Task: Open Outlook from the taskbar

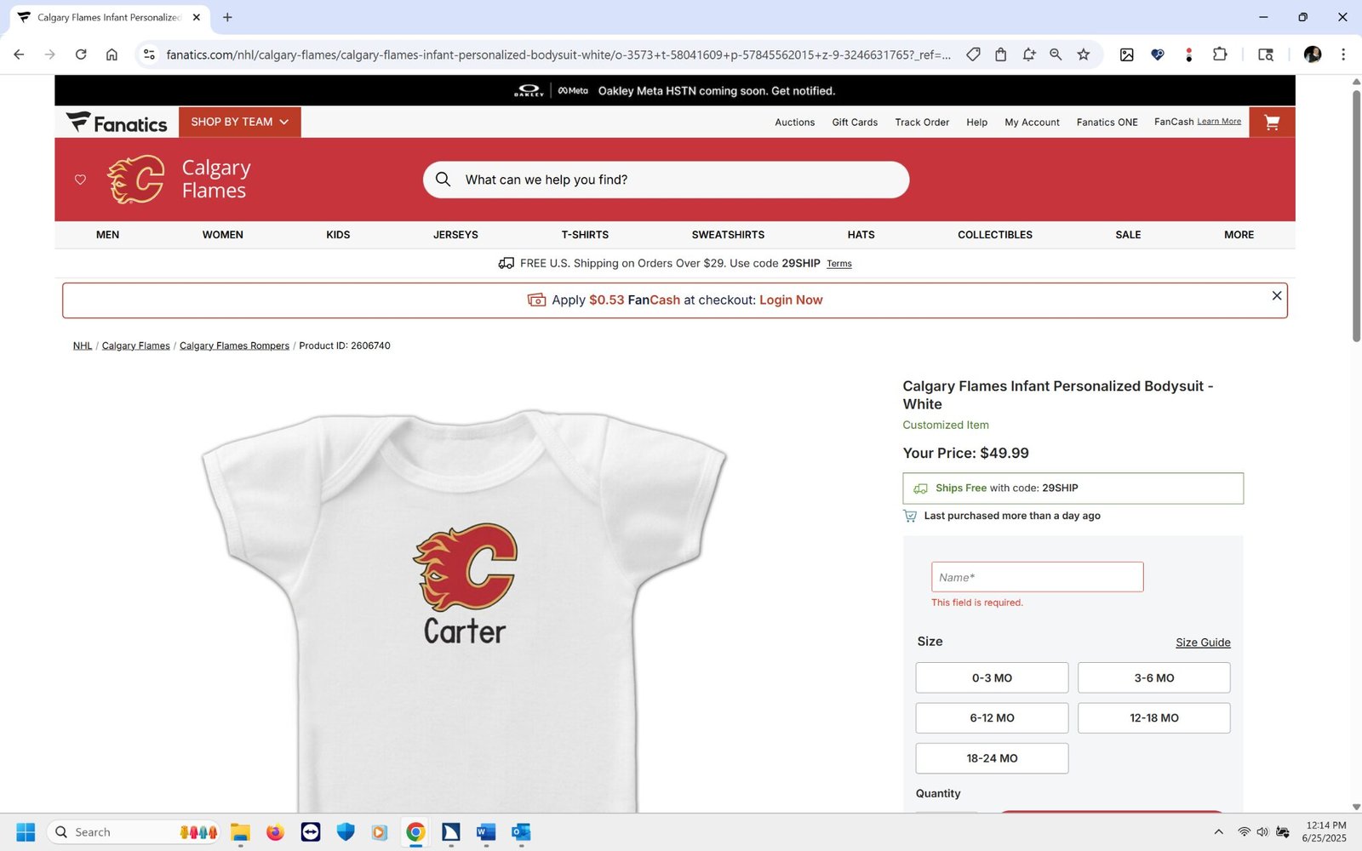Action: point(521,832)
